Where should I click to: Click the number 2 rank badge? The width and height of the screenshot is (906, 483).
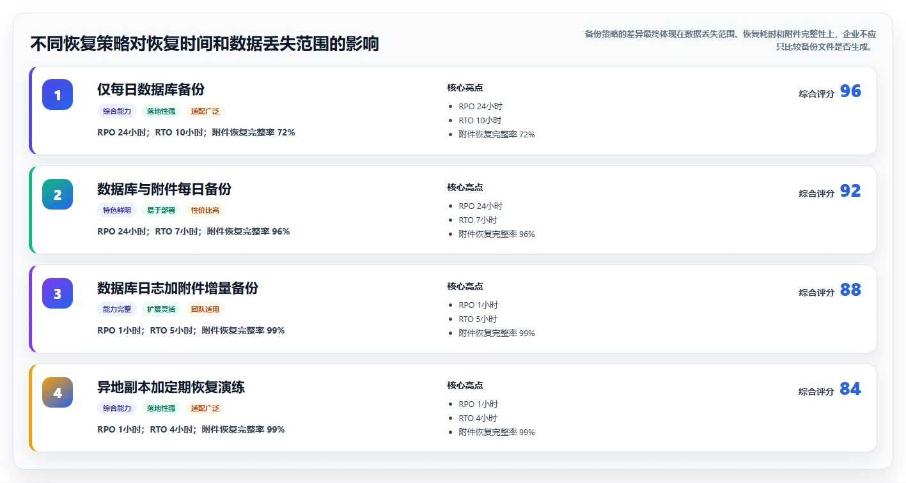[x=58, y=194]
